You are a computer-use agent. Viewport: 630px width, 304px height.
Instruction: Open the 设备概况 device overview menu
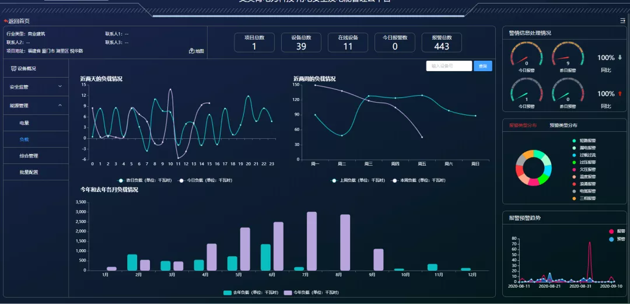[x=24, y=69]
